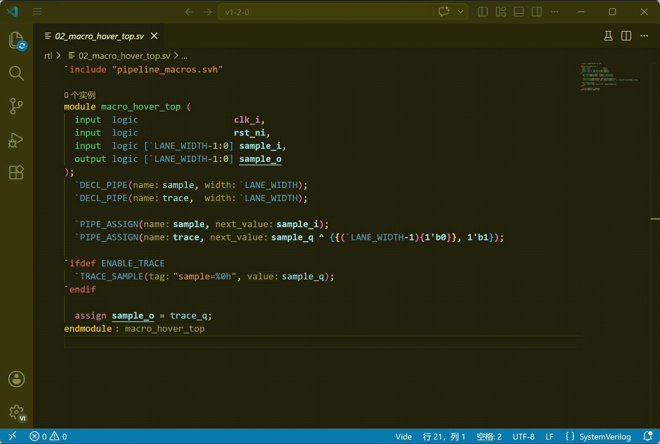The height and width of the screenshot is (444, 660).
Task: Click the underlined sample_o port declaration
Action: tap(260, 159)
